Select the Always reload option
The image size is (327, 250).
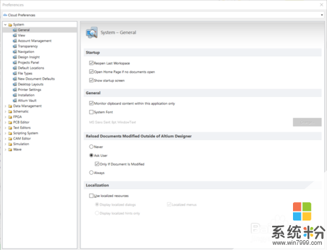[x=92, y=173]
